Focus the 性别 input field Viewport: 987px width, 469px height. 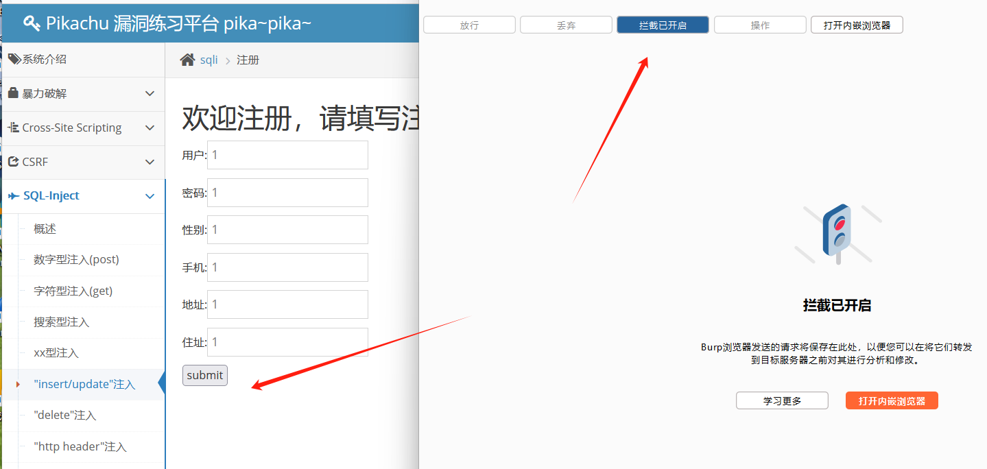pos(287,230)
